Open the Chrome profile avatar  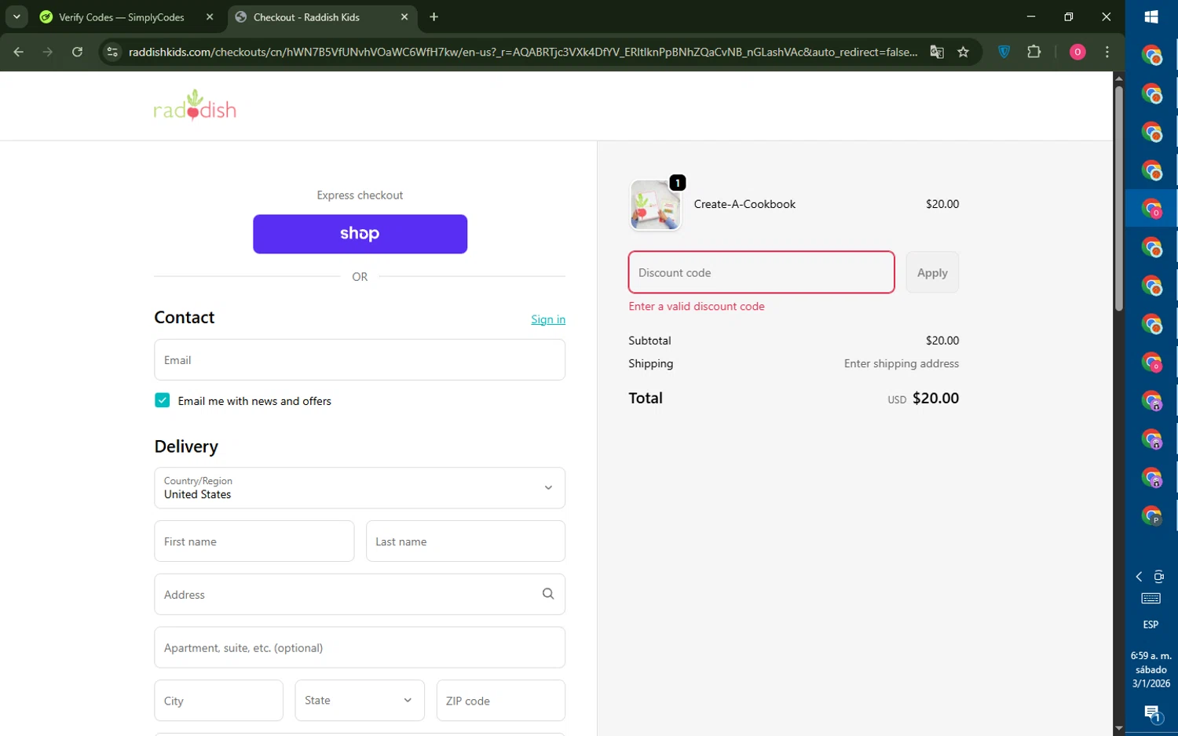(x=1077, y=52)
